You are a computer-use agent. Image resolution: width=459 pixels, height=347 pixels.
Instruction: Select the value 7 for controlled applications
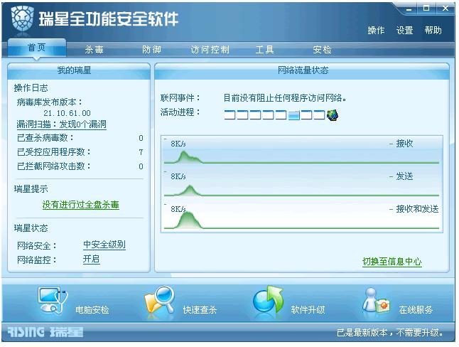tap(141, 152)
